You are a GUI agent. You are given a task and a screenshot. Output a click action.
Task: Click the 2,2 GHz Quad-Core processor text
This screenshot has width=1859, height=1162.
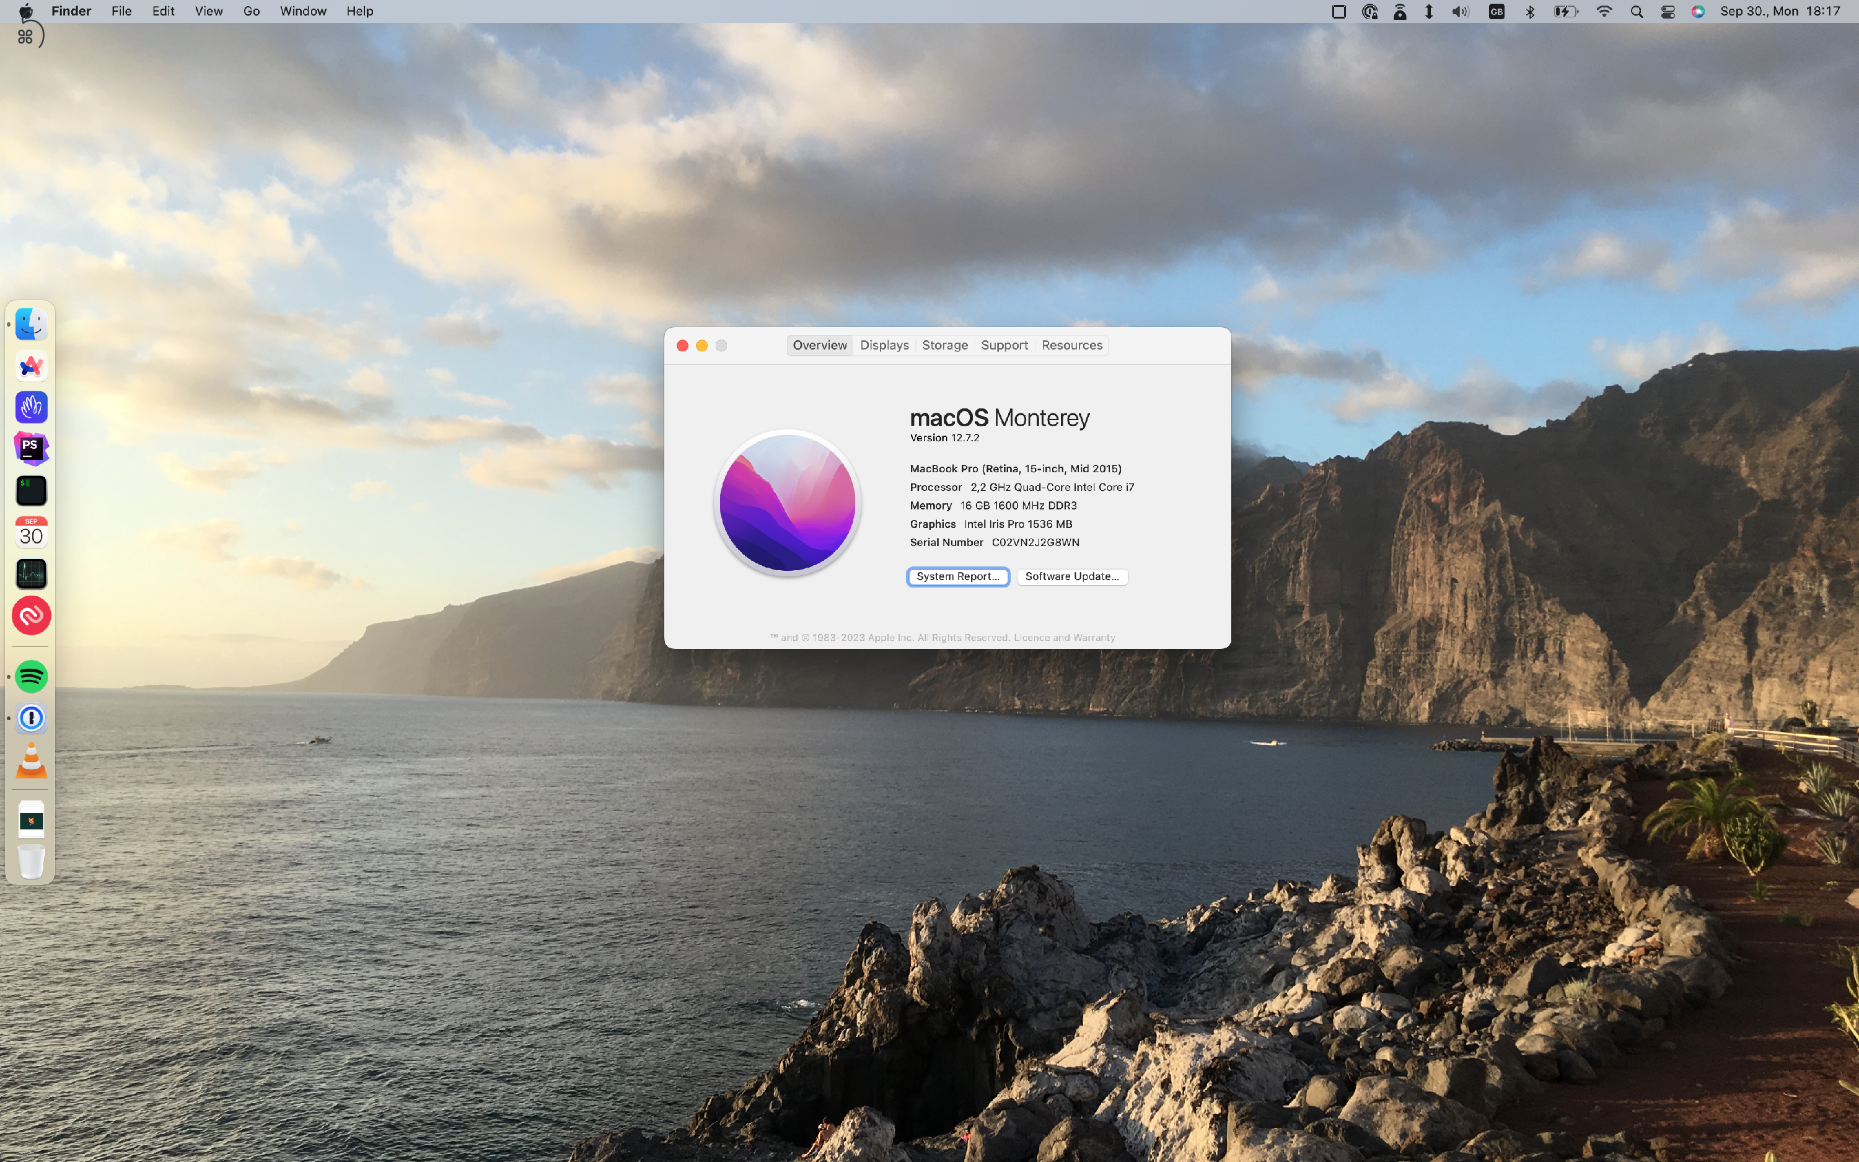click(x=1052, y=487)
